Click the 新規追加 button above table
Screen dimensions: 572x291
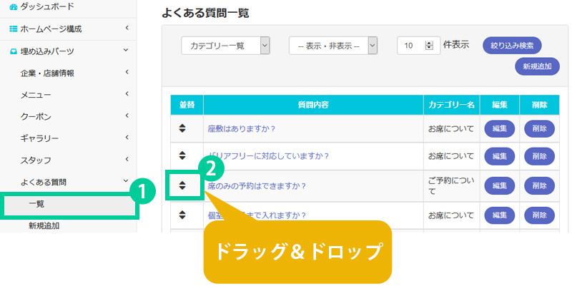click(536, 66)
